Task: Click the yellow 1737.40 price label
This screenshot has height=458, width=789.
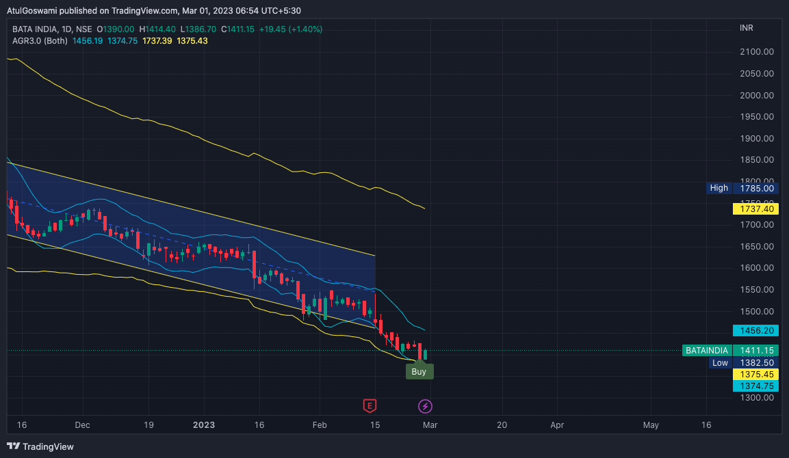Action: coord(755,208)
